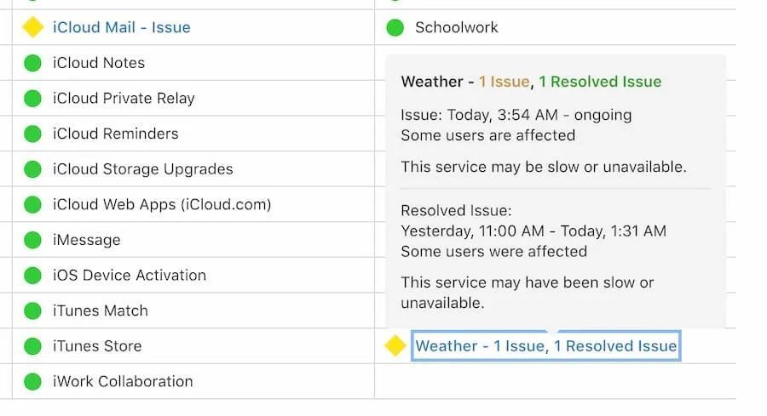Click green status dot for iCloud Notes
Viewport: 767px width, 416px height.
coord(32,63)
